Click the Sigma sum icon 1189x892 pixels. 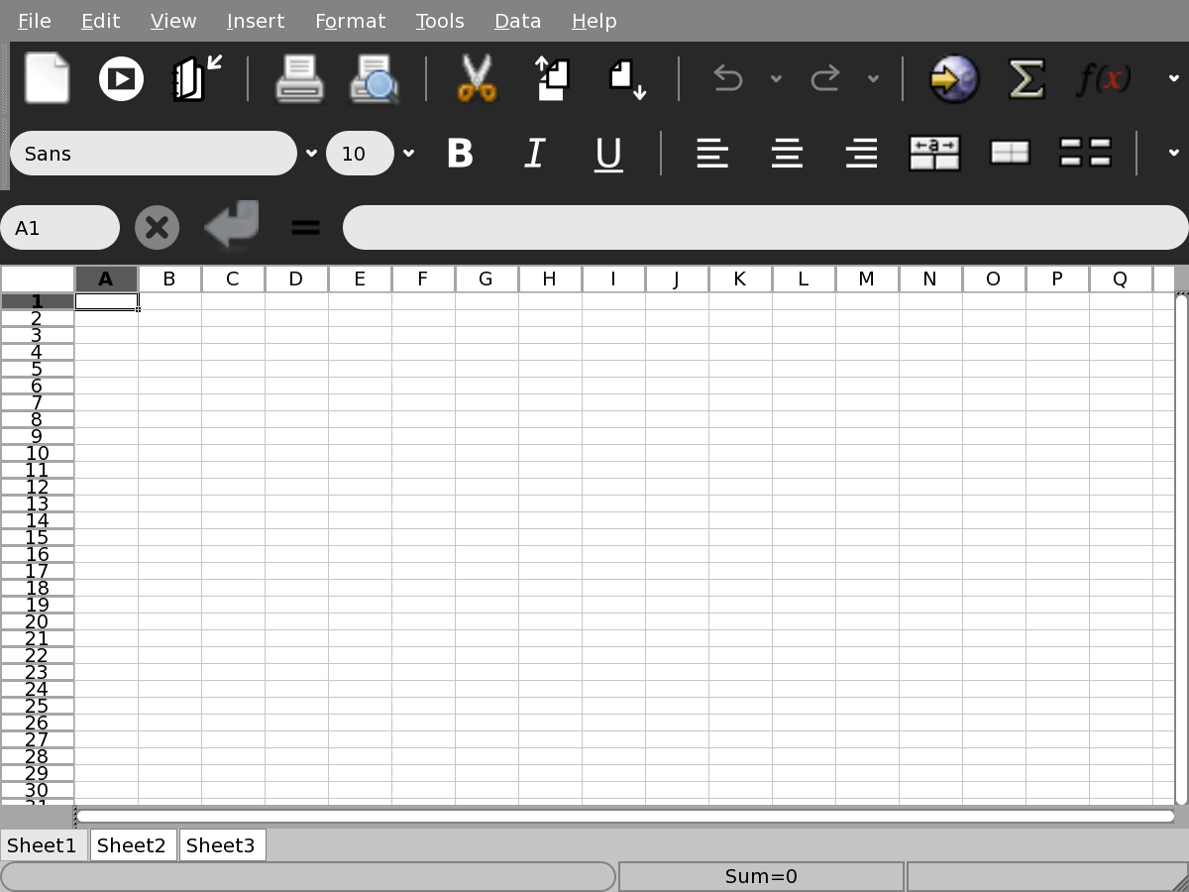(x=1027, y=78)
